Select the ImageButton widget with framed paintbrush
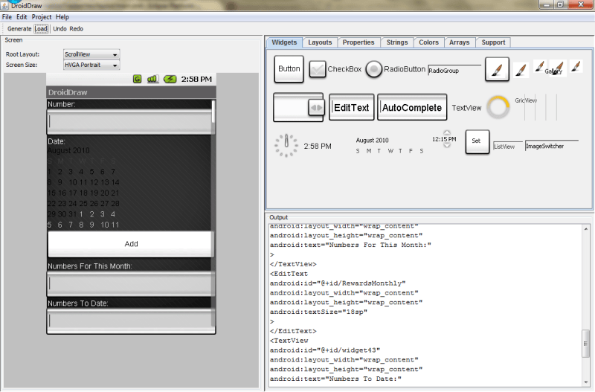595x392 pixels. coord(497,69)
